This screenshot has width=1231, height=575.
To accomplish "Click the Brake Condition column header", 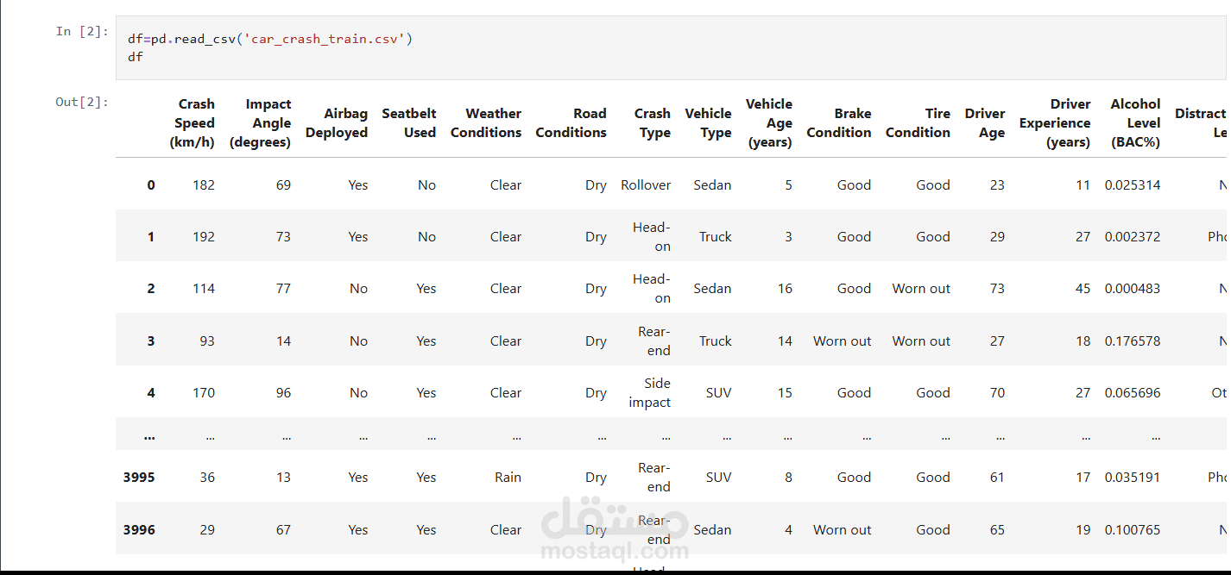I will (839, 123).
